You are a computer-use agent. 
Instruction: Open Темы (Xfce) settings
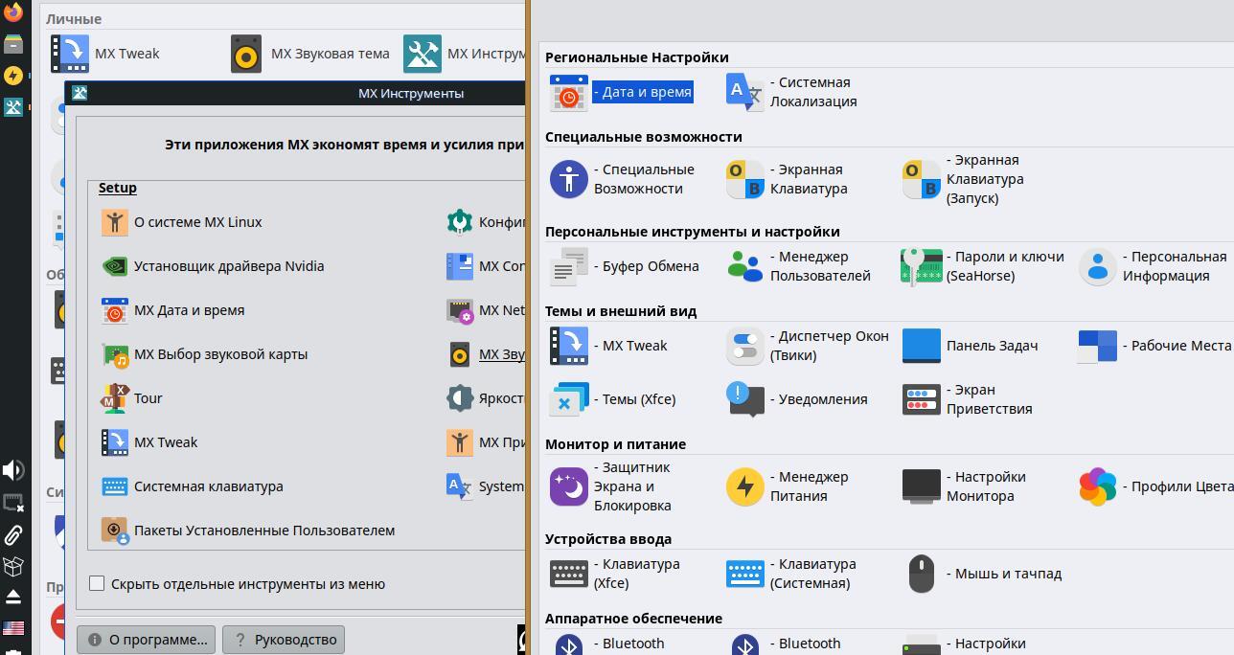click(613, 399)
